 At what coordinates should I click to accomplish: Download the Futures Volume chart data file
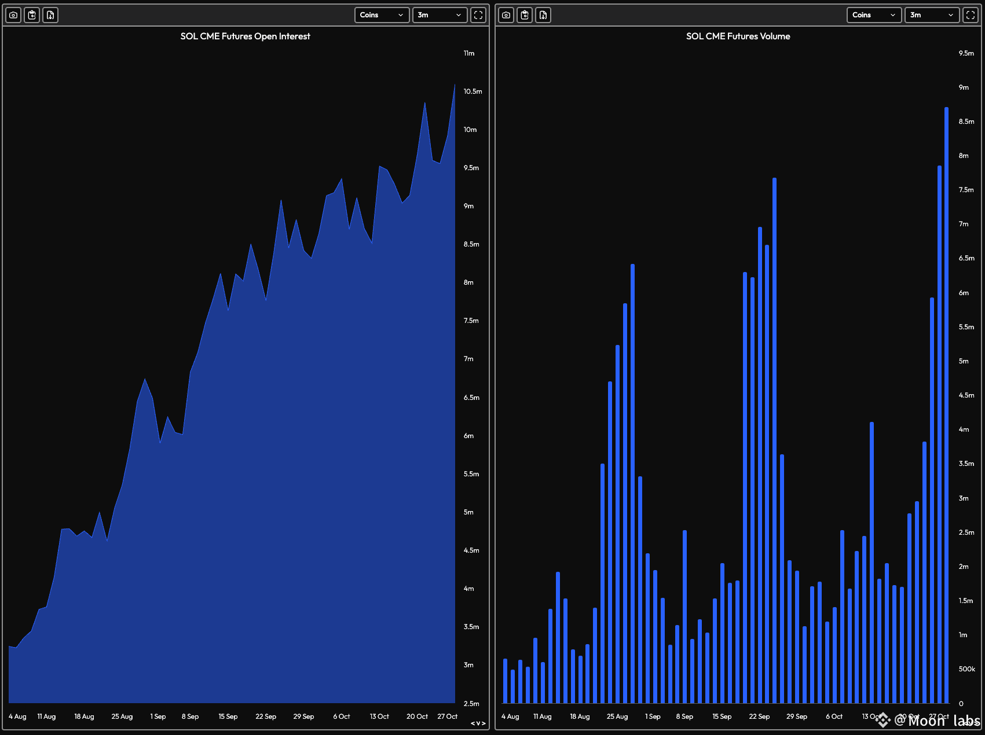[x=543, y=15]
